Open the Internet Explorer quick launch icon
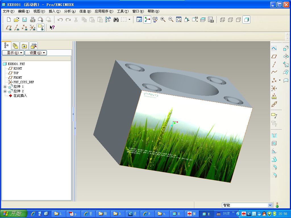The height and width of the screenshot is (218, 291). click(x=33, y=214)
